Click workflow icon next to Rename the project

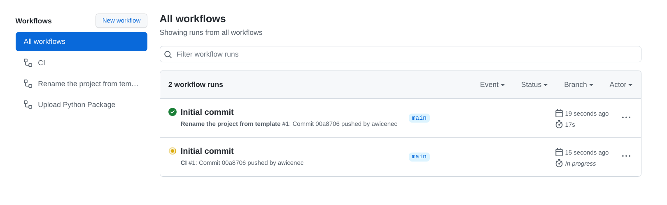28,84
